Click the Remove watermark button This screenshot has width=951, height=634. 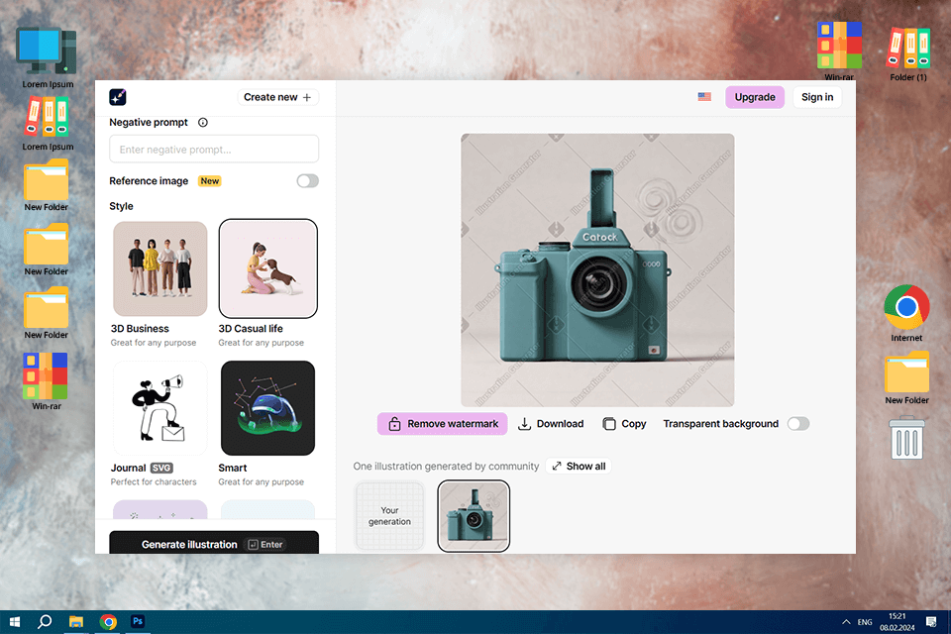click(x=442, y=423)
